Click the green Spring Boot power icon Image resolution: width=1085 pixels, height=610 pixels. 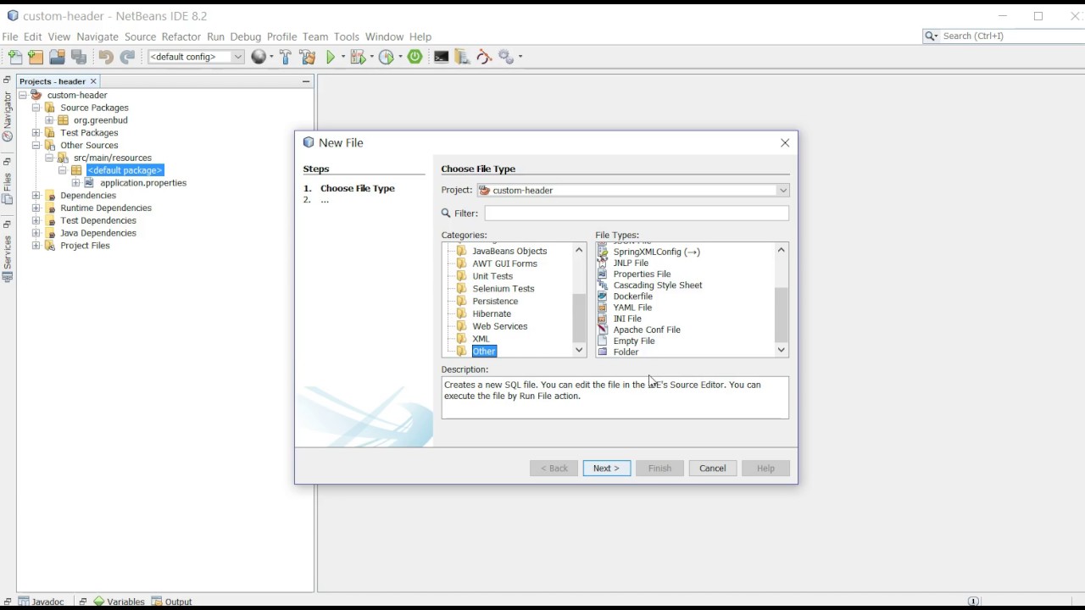415,57
